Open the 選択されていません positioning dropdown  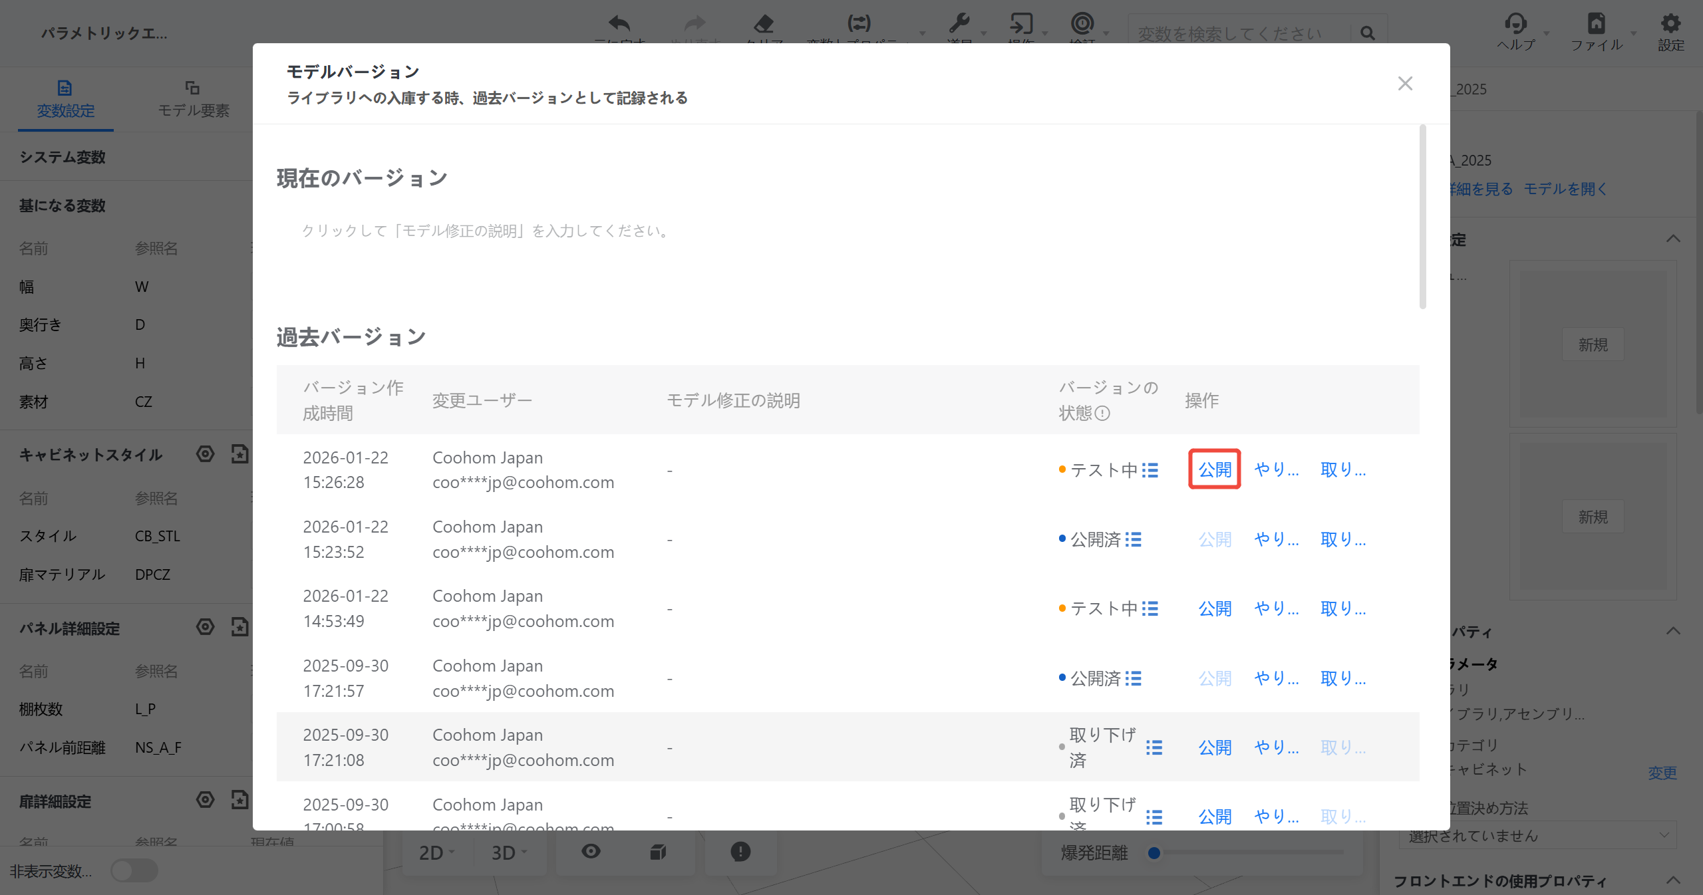point(1537,835)
